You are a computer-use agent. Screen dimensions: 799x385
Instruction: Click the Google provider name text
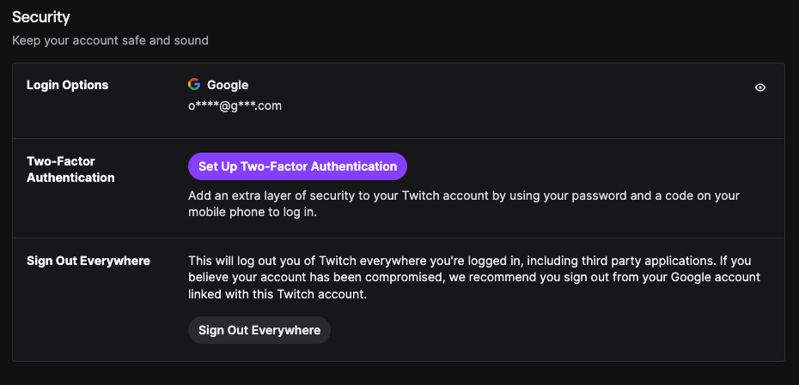[228, 85]
